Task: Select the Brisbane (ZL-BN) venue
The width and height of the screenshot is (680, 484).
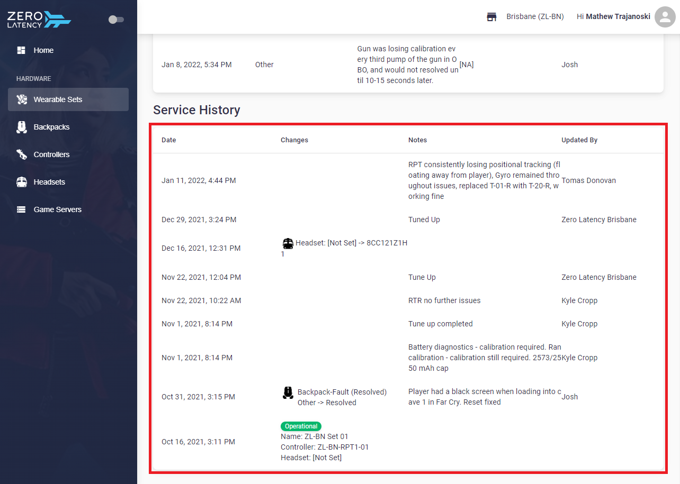Action: (x=535, y=17)
